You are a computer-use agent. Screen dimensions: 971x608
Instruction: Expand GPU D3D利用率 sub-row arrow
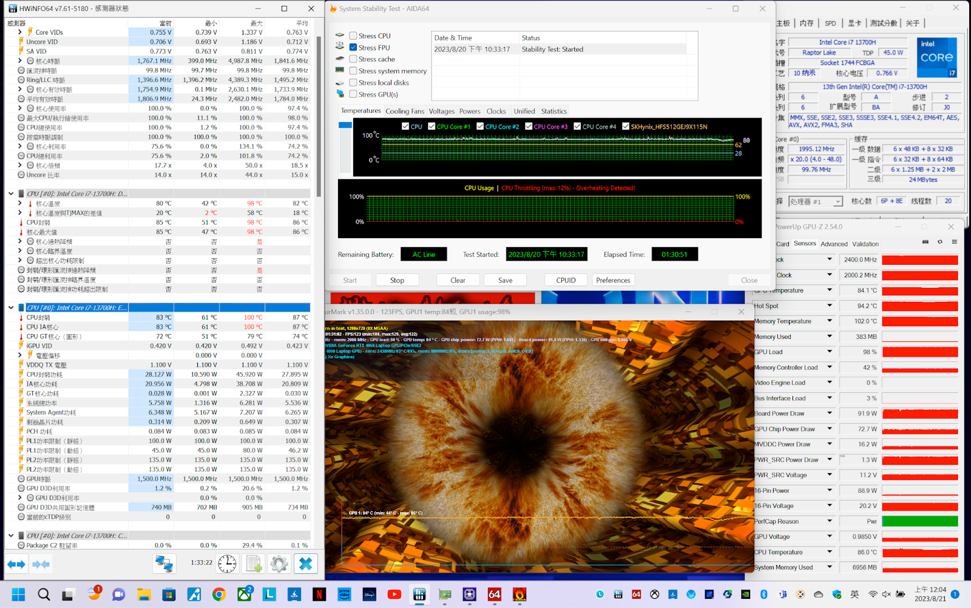tap(20, 498)
